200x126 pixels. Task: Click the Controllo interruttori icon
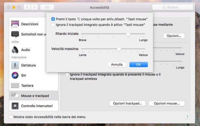click(15, 106)
